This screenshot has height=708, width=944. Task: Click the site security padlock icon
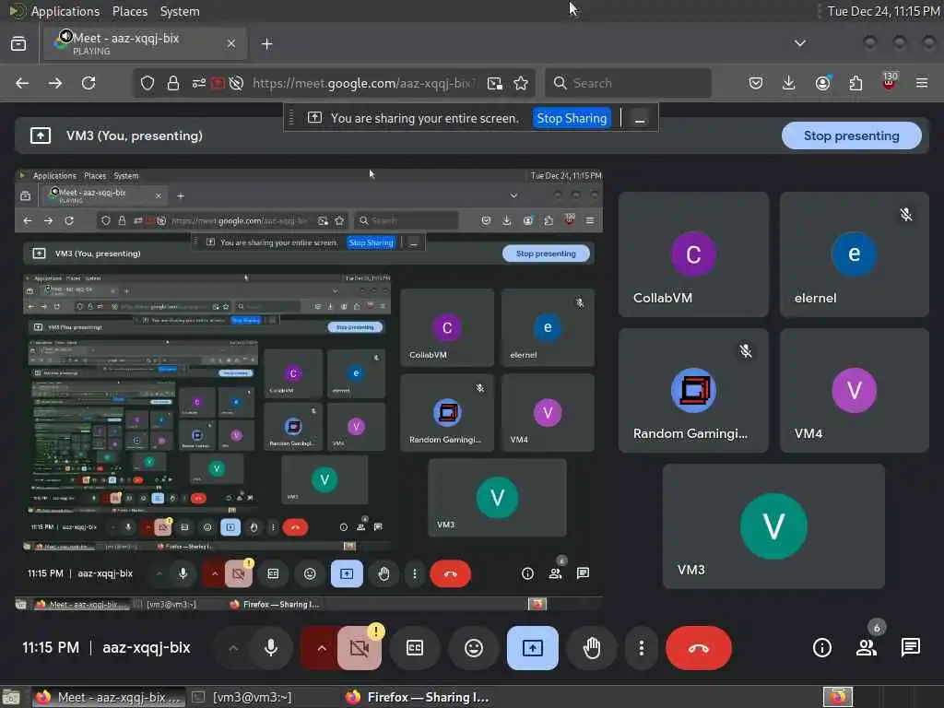point(173,83)
